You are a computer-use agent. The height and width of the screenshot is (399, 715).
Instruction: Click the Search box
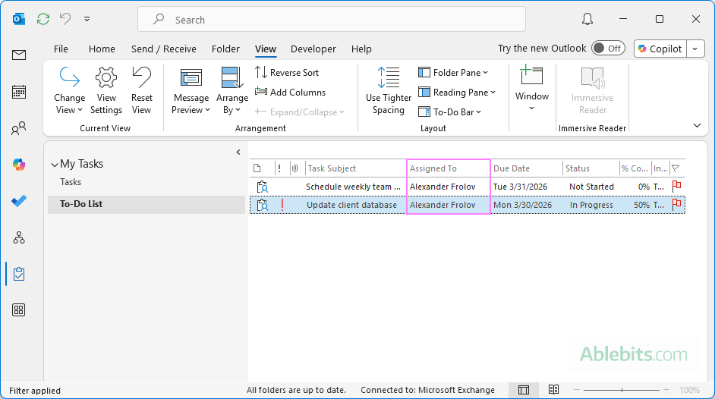332,19
